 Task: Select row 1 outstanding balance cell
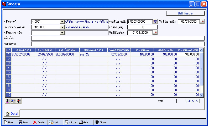tap(165, 54)
